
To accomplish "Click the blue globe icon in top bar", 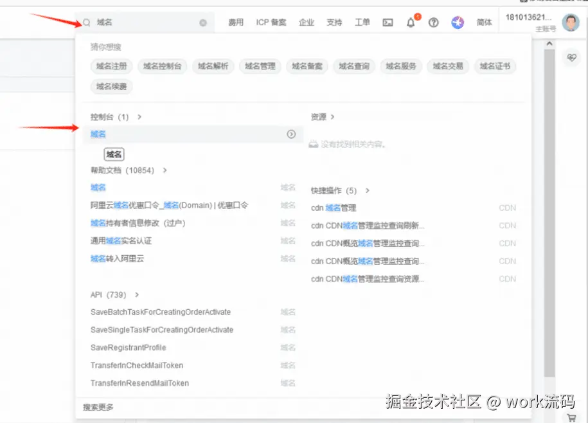I will point(457,22).
